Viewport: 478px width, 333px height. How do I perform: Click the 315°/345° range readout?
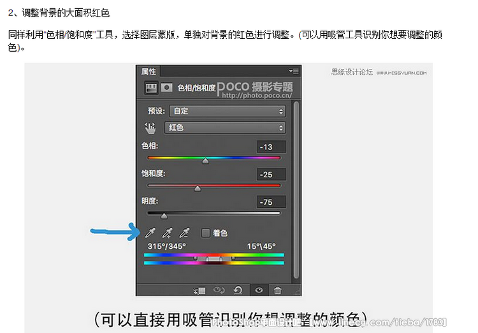coord(166,246)
